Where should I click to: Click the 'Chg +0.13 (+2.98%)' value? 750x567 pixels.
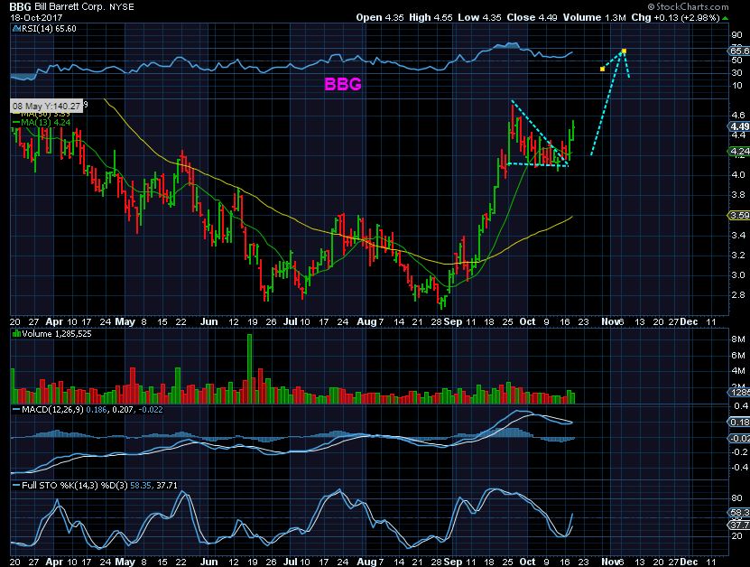pos(675,18)
